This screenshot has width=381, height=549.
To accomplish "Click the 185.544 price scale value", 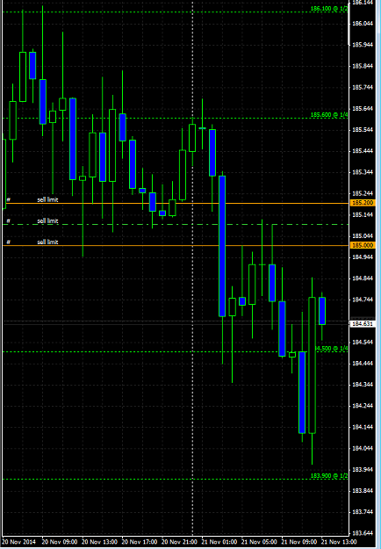I will [362, 129].
